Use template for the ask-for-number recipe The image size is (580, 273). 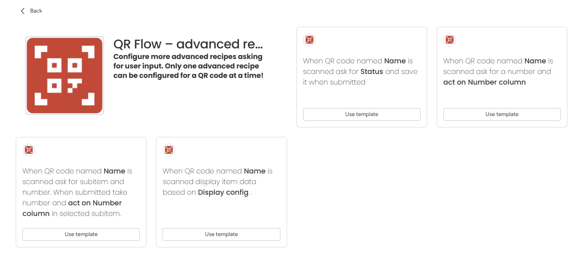[502, 114]
